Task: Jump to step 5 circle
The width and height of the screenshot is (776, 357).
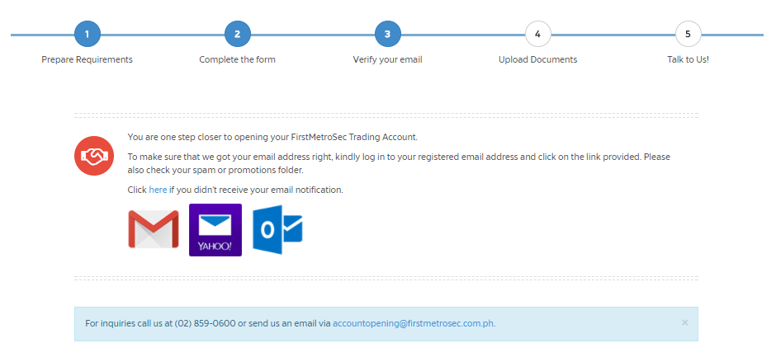Action: (688, 34)
